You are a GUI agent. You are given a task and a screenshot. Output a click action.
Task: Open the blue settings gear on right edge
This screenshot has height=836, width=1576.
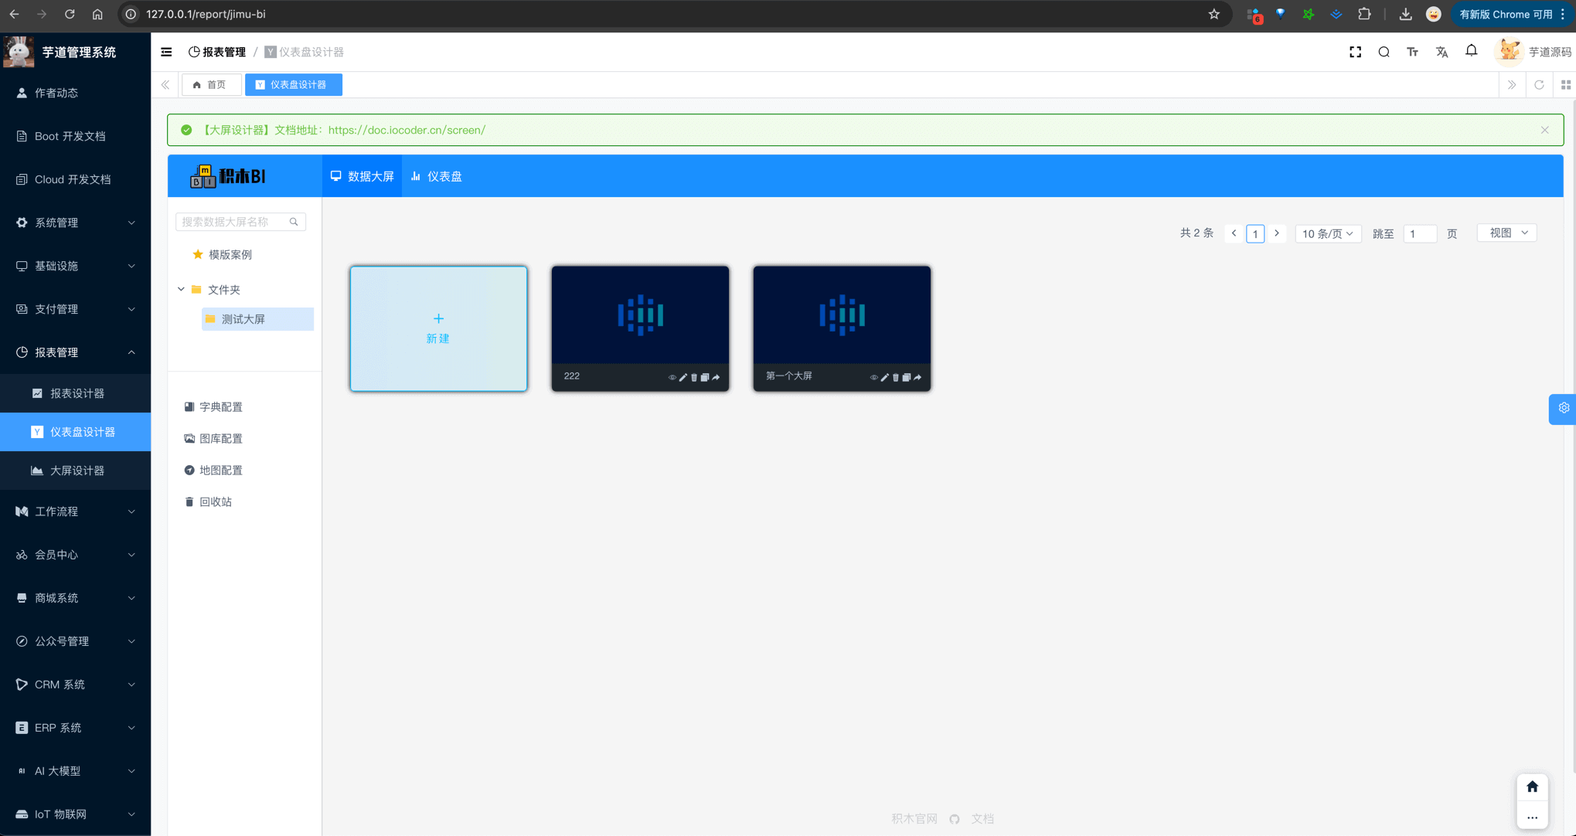pyautogui.click(x=1563, y=409)
